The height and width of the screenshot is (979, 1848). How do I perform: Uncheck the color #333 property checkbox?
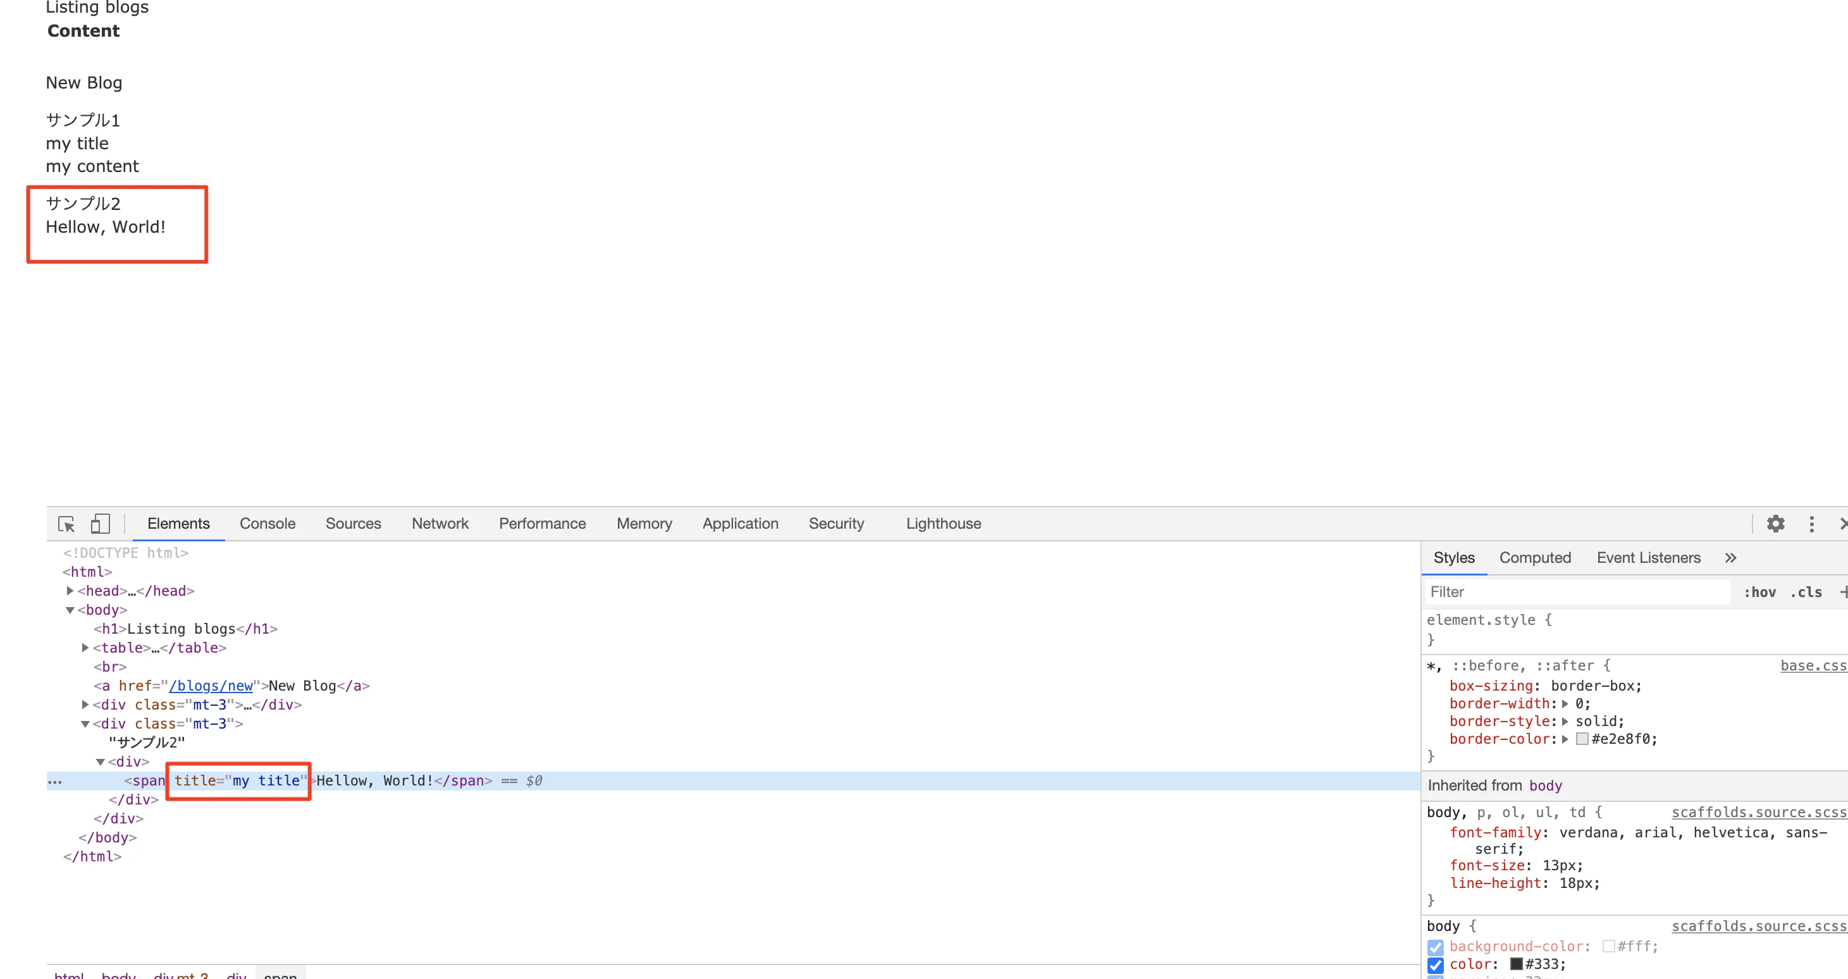[x=1436, y=964]
